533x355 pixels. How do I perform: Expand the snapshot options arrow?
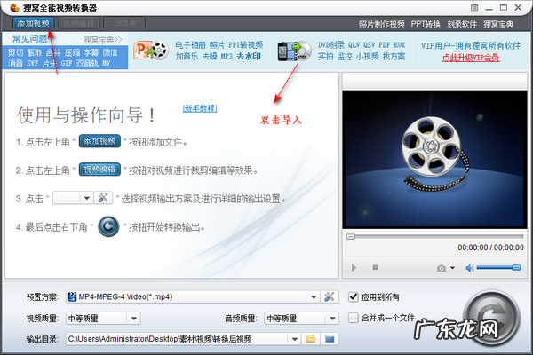coord(452,268)
